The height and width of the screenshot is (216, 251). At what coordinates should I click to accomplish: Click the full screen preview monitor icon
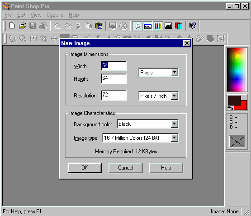pyautogui.click(x=113, y=26)
